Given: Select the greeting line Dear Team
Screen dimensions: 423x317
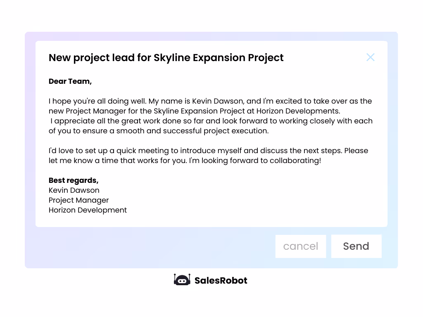Looking at the screenshot, I should 70,81.
